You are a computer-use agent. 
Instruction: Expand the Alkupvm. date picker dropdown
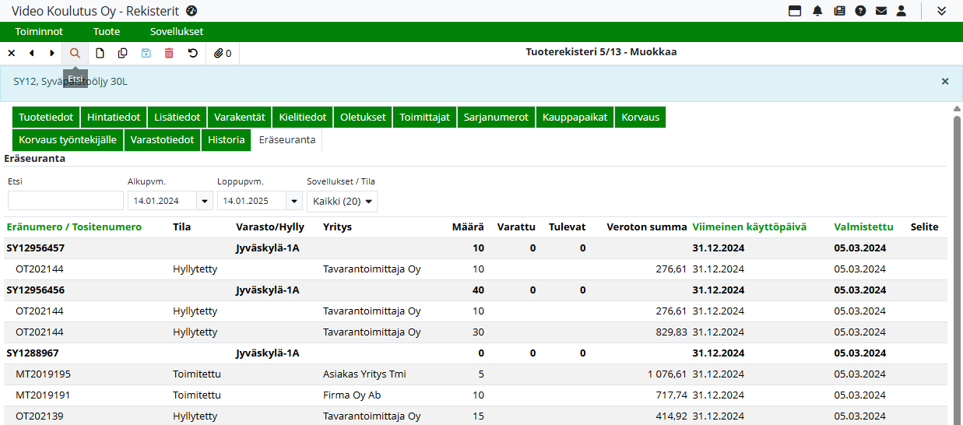tap(205, 201)
